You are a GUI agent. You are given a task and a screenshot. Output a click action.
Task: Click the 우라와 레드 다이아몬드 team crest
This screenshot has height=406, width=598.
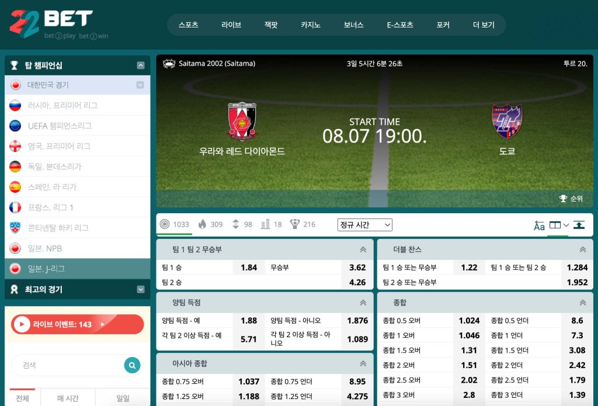pos(242,122)
